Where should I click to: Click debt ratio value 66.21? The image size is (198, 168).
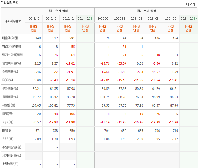click(x=174, y=89)
